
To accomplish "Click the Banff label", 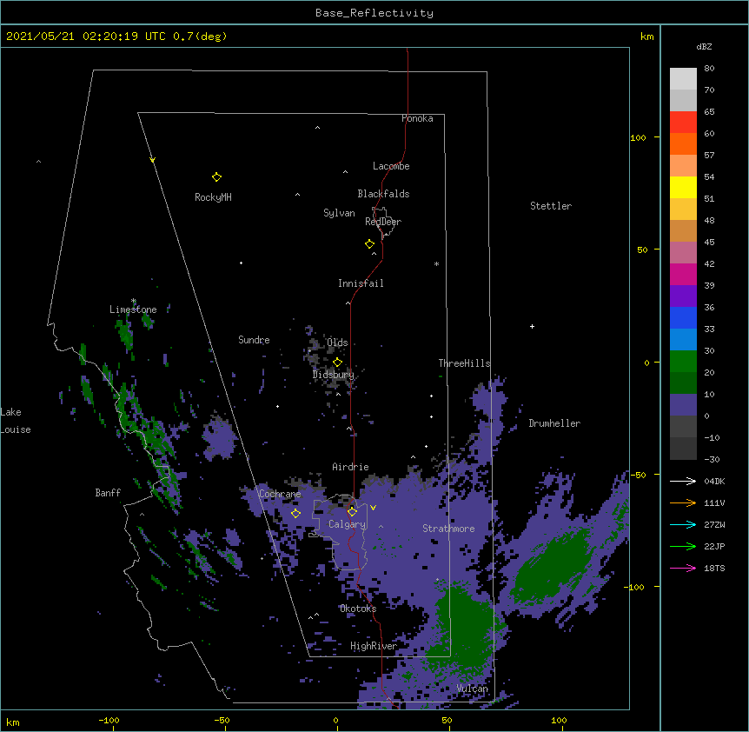I will (x=108, y=493).
